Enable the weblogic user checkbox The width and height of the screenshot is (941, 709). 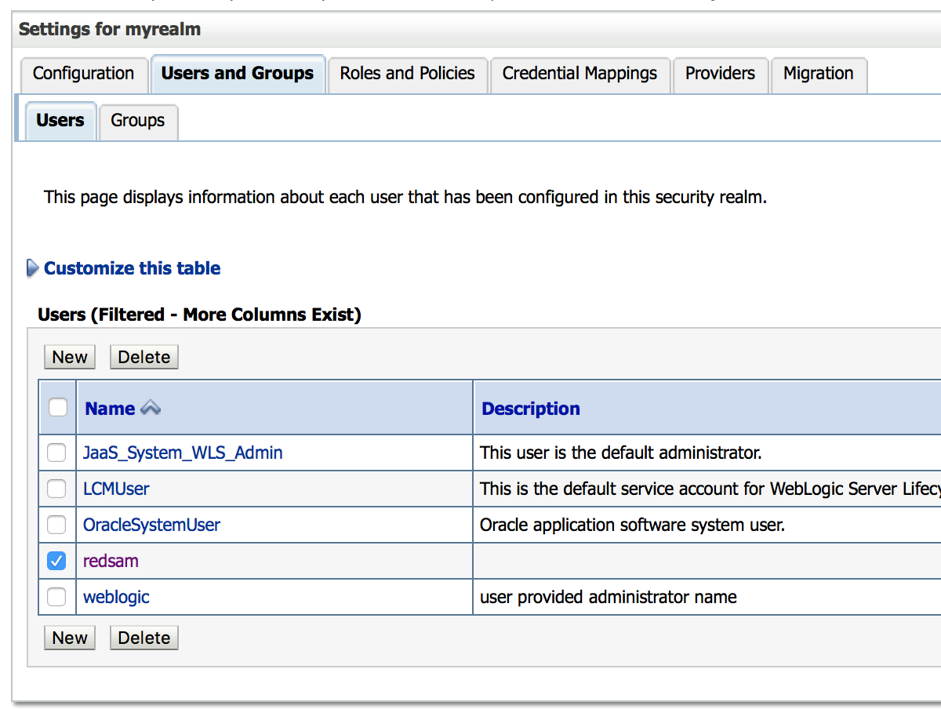pyautogui.click(x=56, y=597)
